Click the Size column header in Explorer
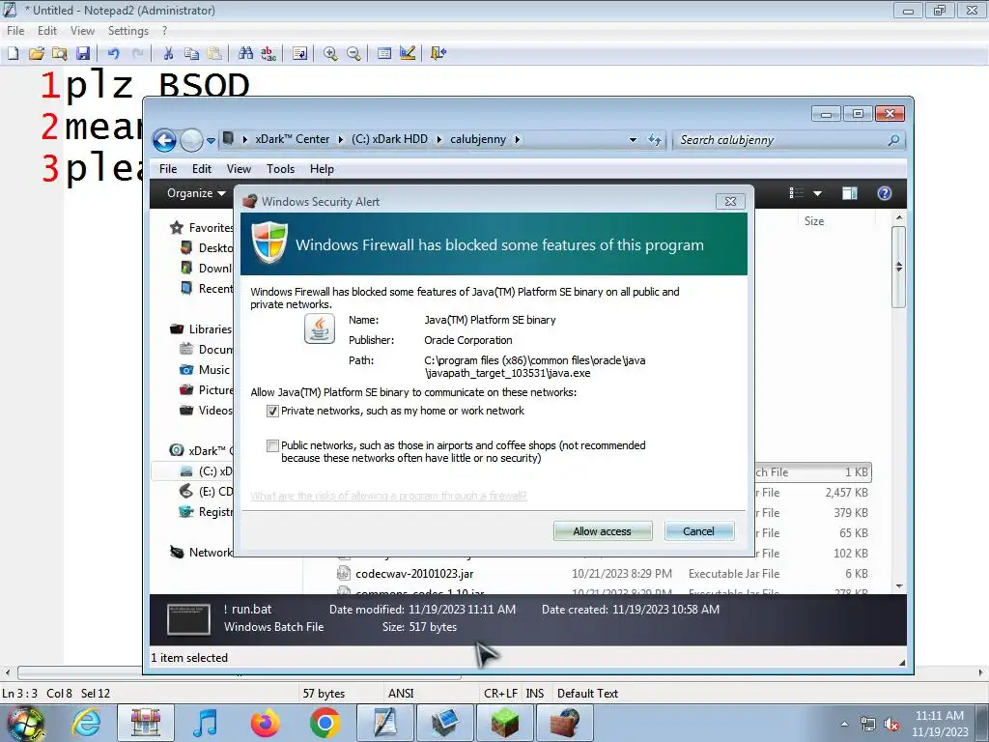 coord(814,221)
